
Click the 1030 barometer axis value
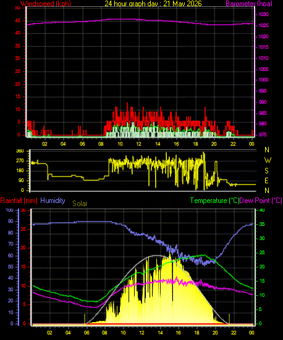[263, 15]
